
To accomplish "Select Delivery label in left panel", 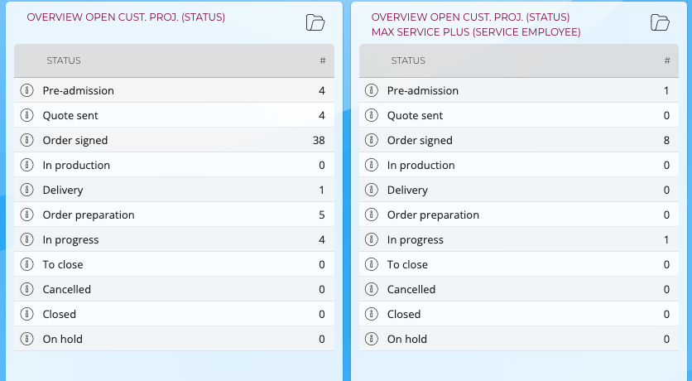I will pyautogui.click(x=63, y=190).
